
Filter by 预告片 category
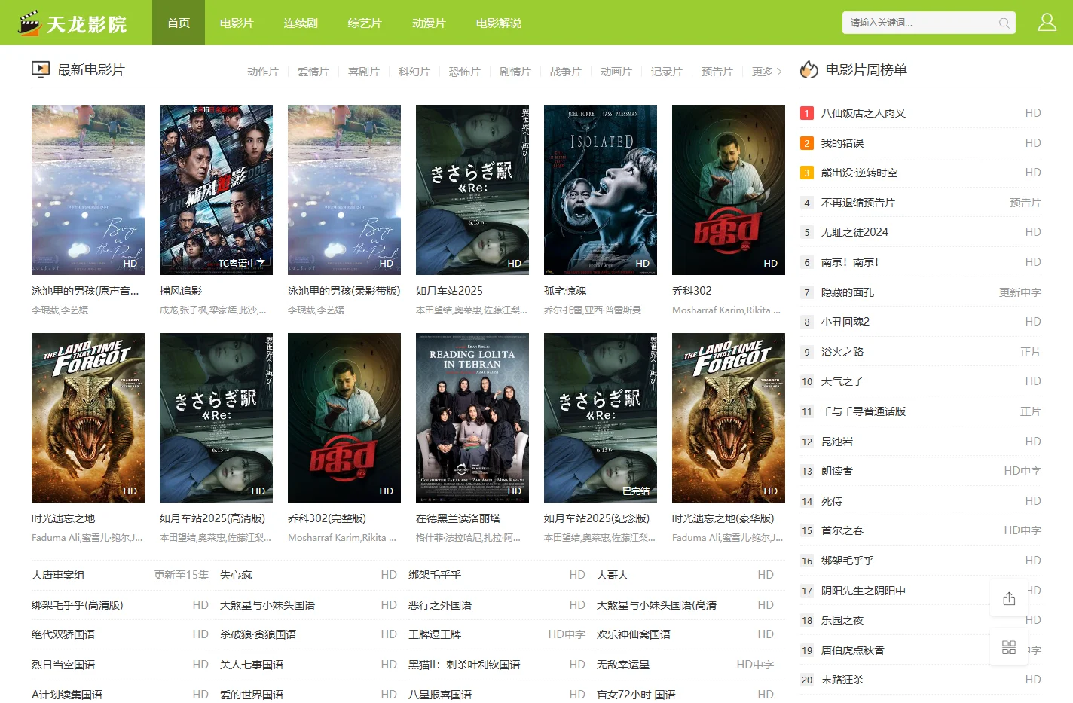[717, 72]
